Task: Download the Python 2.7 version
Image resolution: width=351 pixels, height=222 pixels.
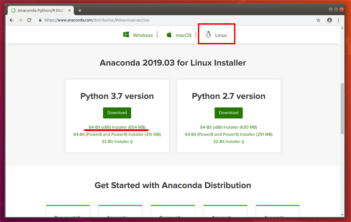Action: (229, 113)
